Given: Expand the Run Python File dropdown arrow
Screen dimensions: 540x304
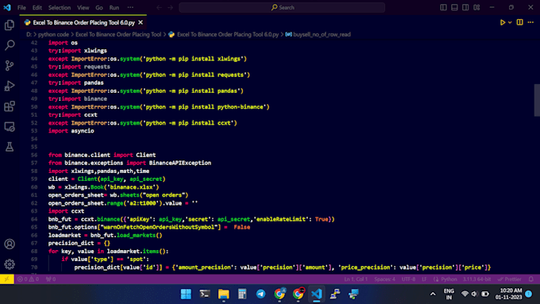Looking at the screenshot, I should coord(510,22).
